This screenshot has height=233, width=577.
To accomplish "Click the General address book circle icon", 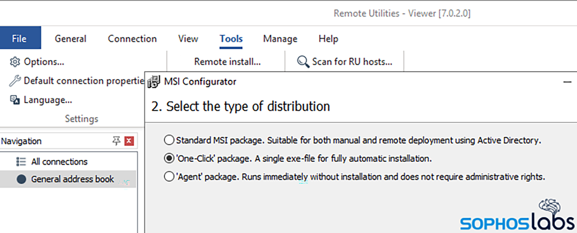I will pyautogui.click(x=21, y=179).
